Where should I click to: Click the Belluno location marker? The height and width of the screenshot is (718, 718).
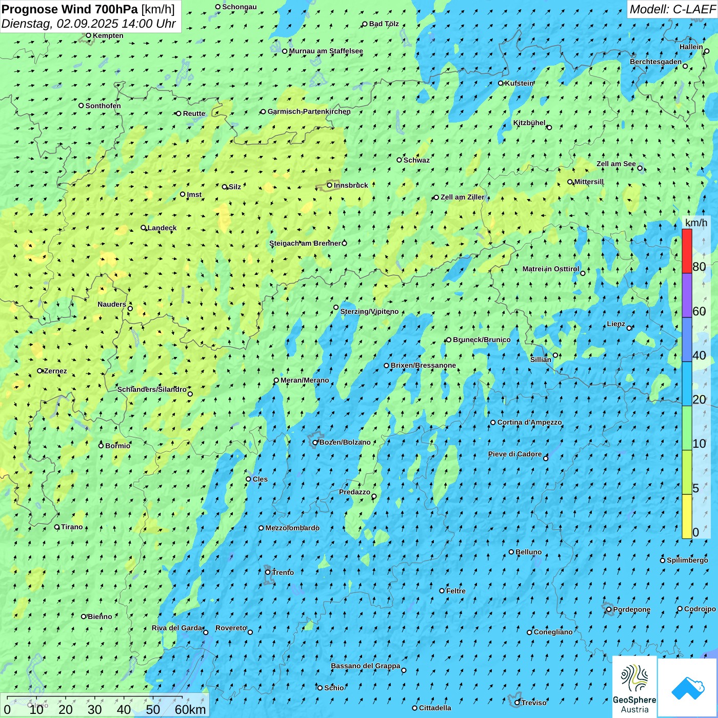pyautogui.click(x=511, y=552)
